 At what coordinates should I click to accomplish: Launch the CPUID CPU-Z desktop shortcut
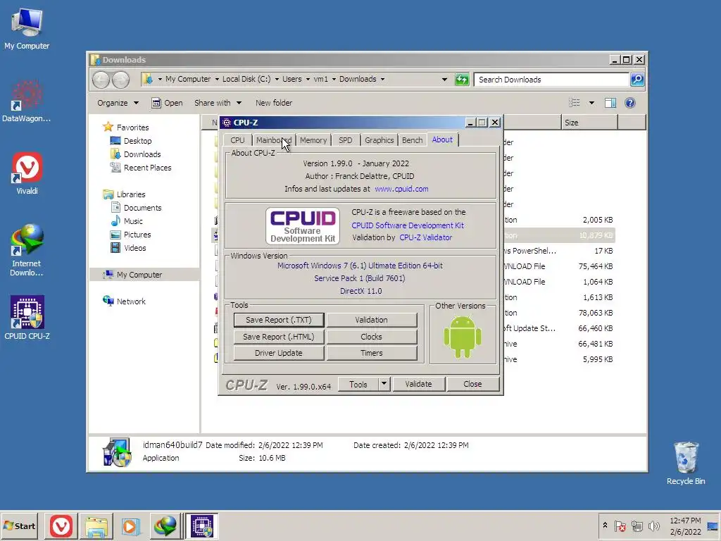coord(27,318)
